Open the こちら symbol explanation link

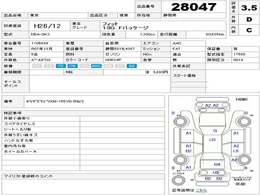pyautogui.click(x=201, y=190)
